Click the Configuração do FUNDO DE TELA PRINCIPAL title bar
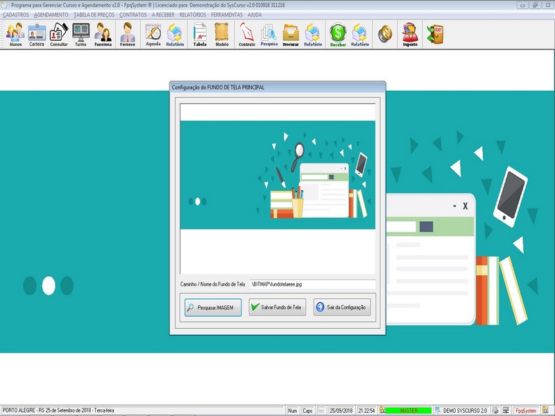The width and height of the screenshot is (555, 416). coord(277,87)
